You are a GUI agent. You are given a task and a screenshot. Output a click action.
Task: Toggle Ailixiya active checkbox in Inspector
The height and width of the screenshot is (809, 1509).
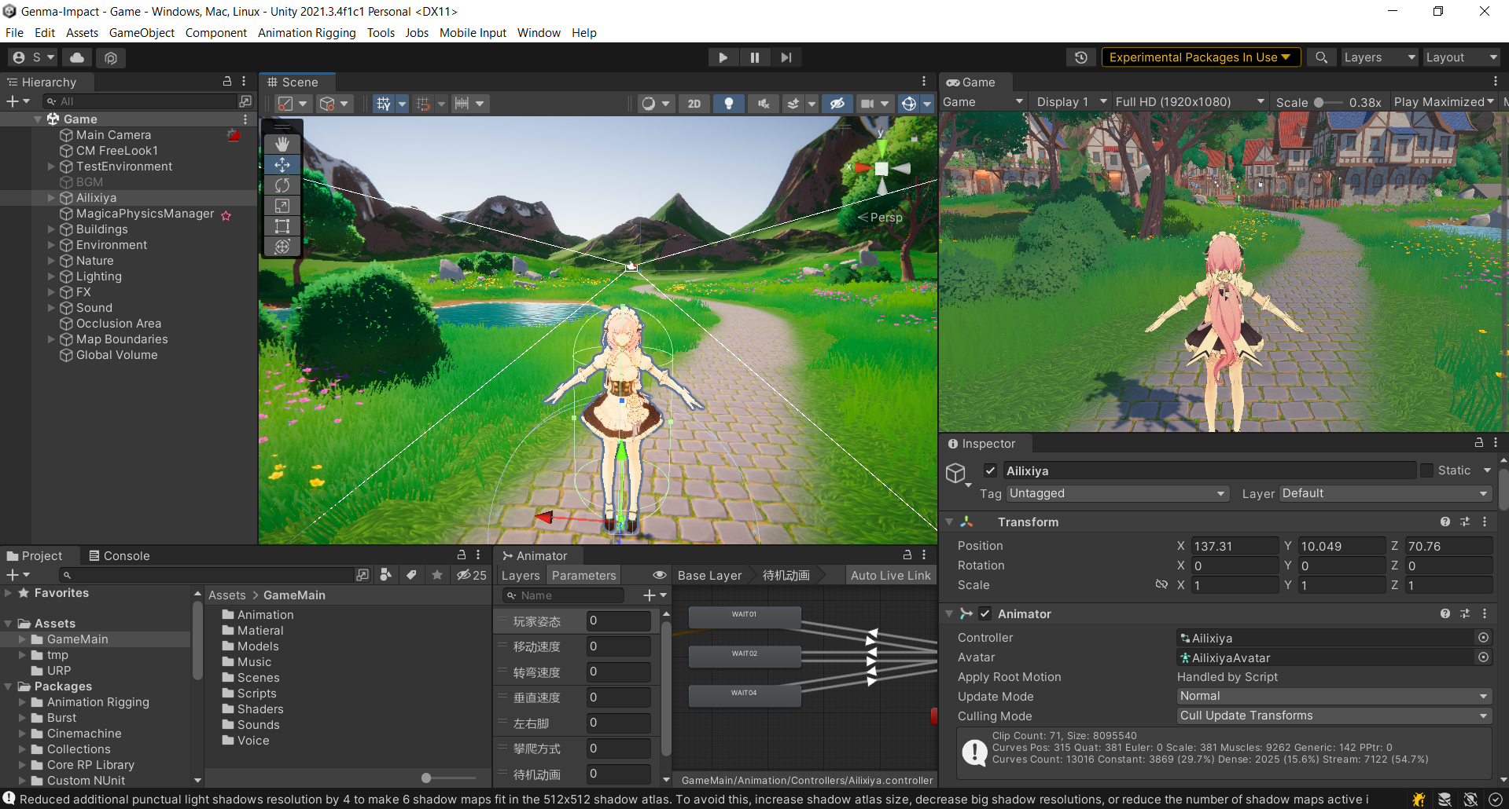[x=991, y=470]
